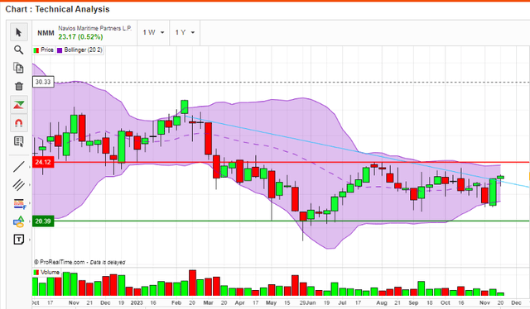Select the arrow cursor tool
The height and width of the screenshot is (309, 530).
(x=18, y=32)
